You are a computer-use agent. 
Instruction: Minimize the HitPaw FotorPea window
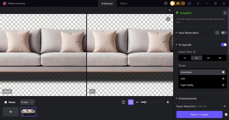pos(207,3)
